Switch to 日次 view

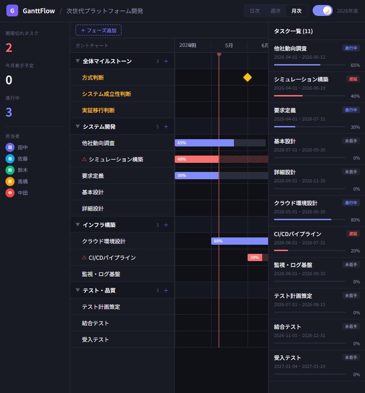tap(254, 11)
